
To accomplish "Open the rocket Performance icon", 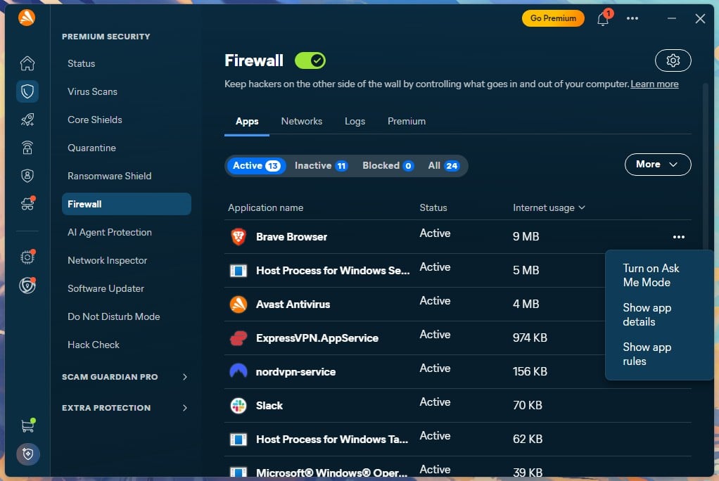I will [x=27, y=120].
